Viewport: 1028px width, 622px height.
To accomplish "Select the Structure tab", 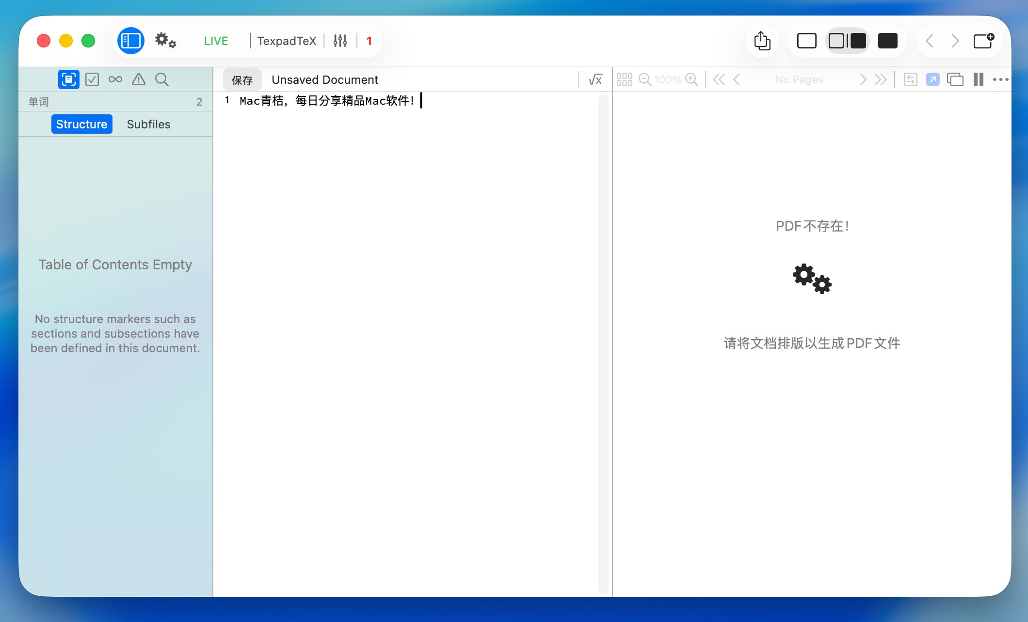I will 81,124.
